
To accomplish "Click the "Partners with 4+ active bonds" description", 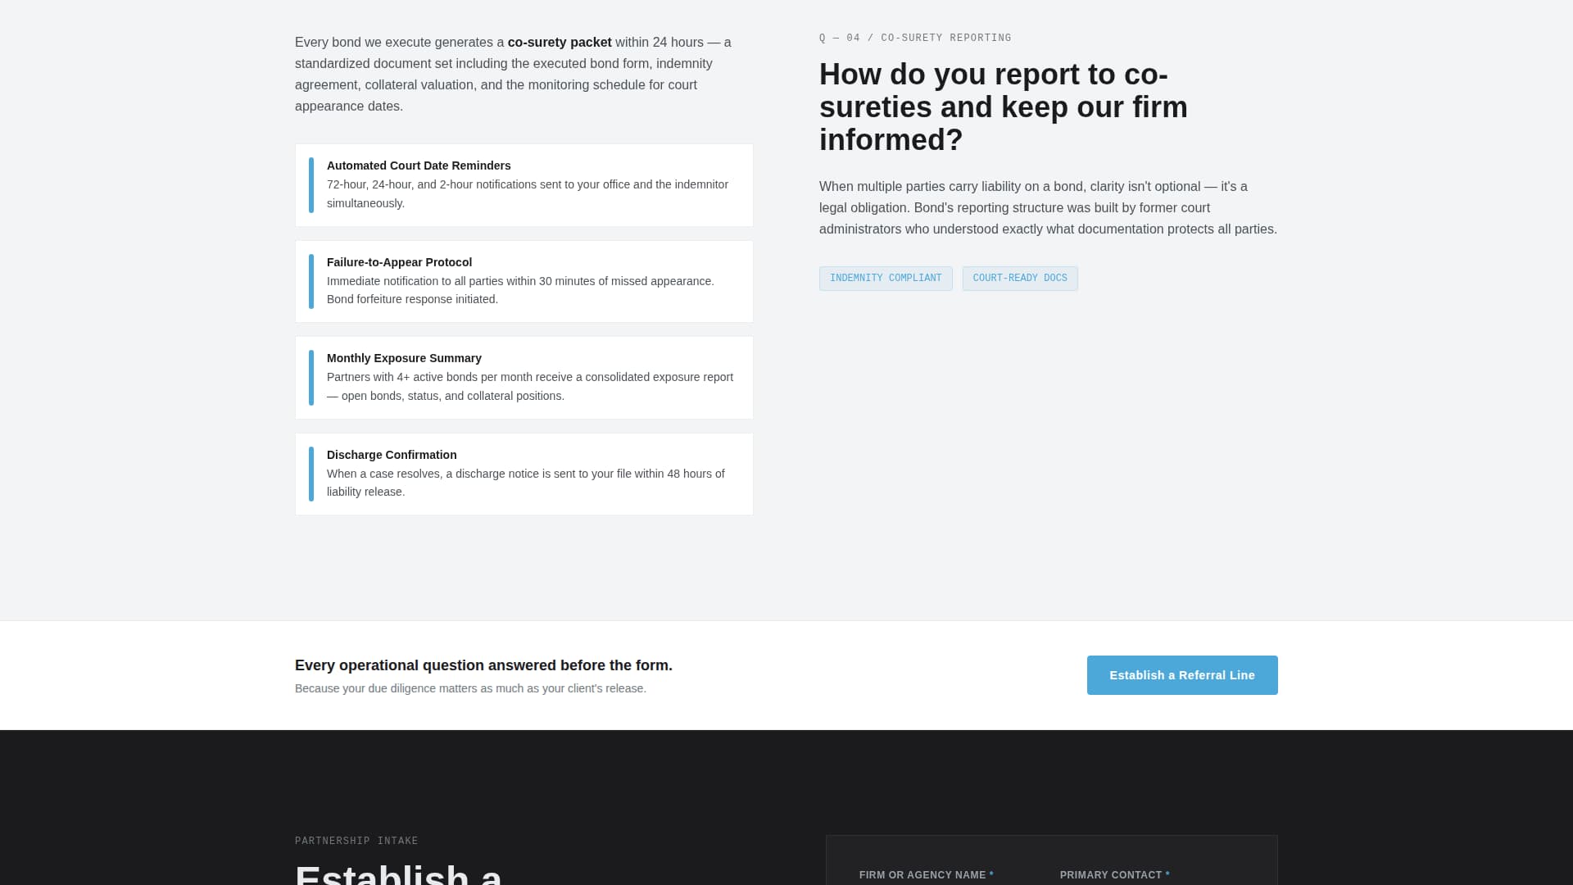I will pyautogui.click(x=530, y=387).
